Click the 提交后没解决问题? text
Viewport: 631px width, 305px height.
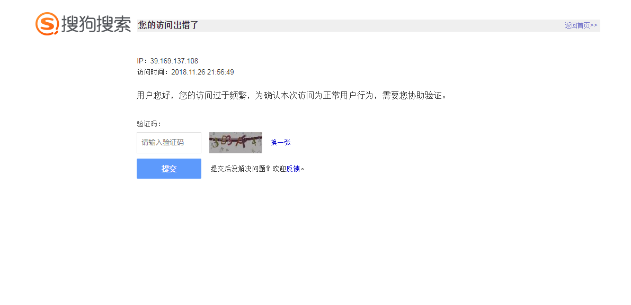(241, 169)
